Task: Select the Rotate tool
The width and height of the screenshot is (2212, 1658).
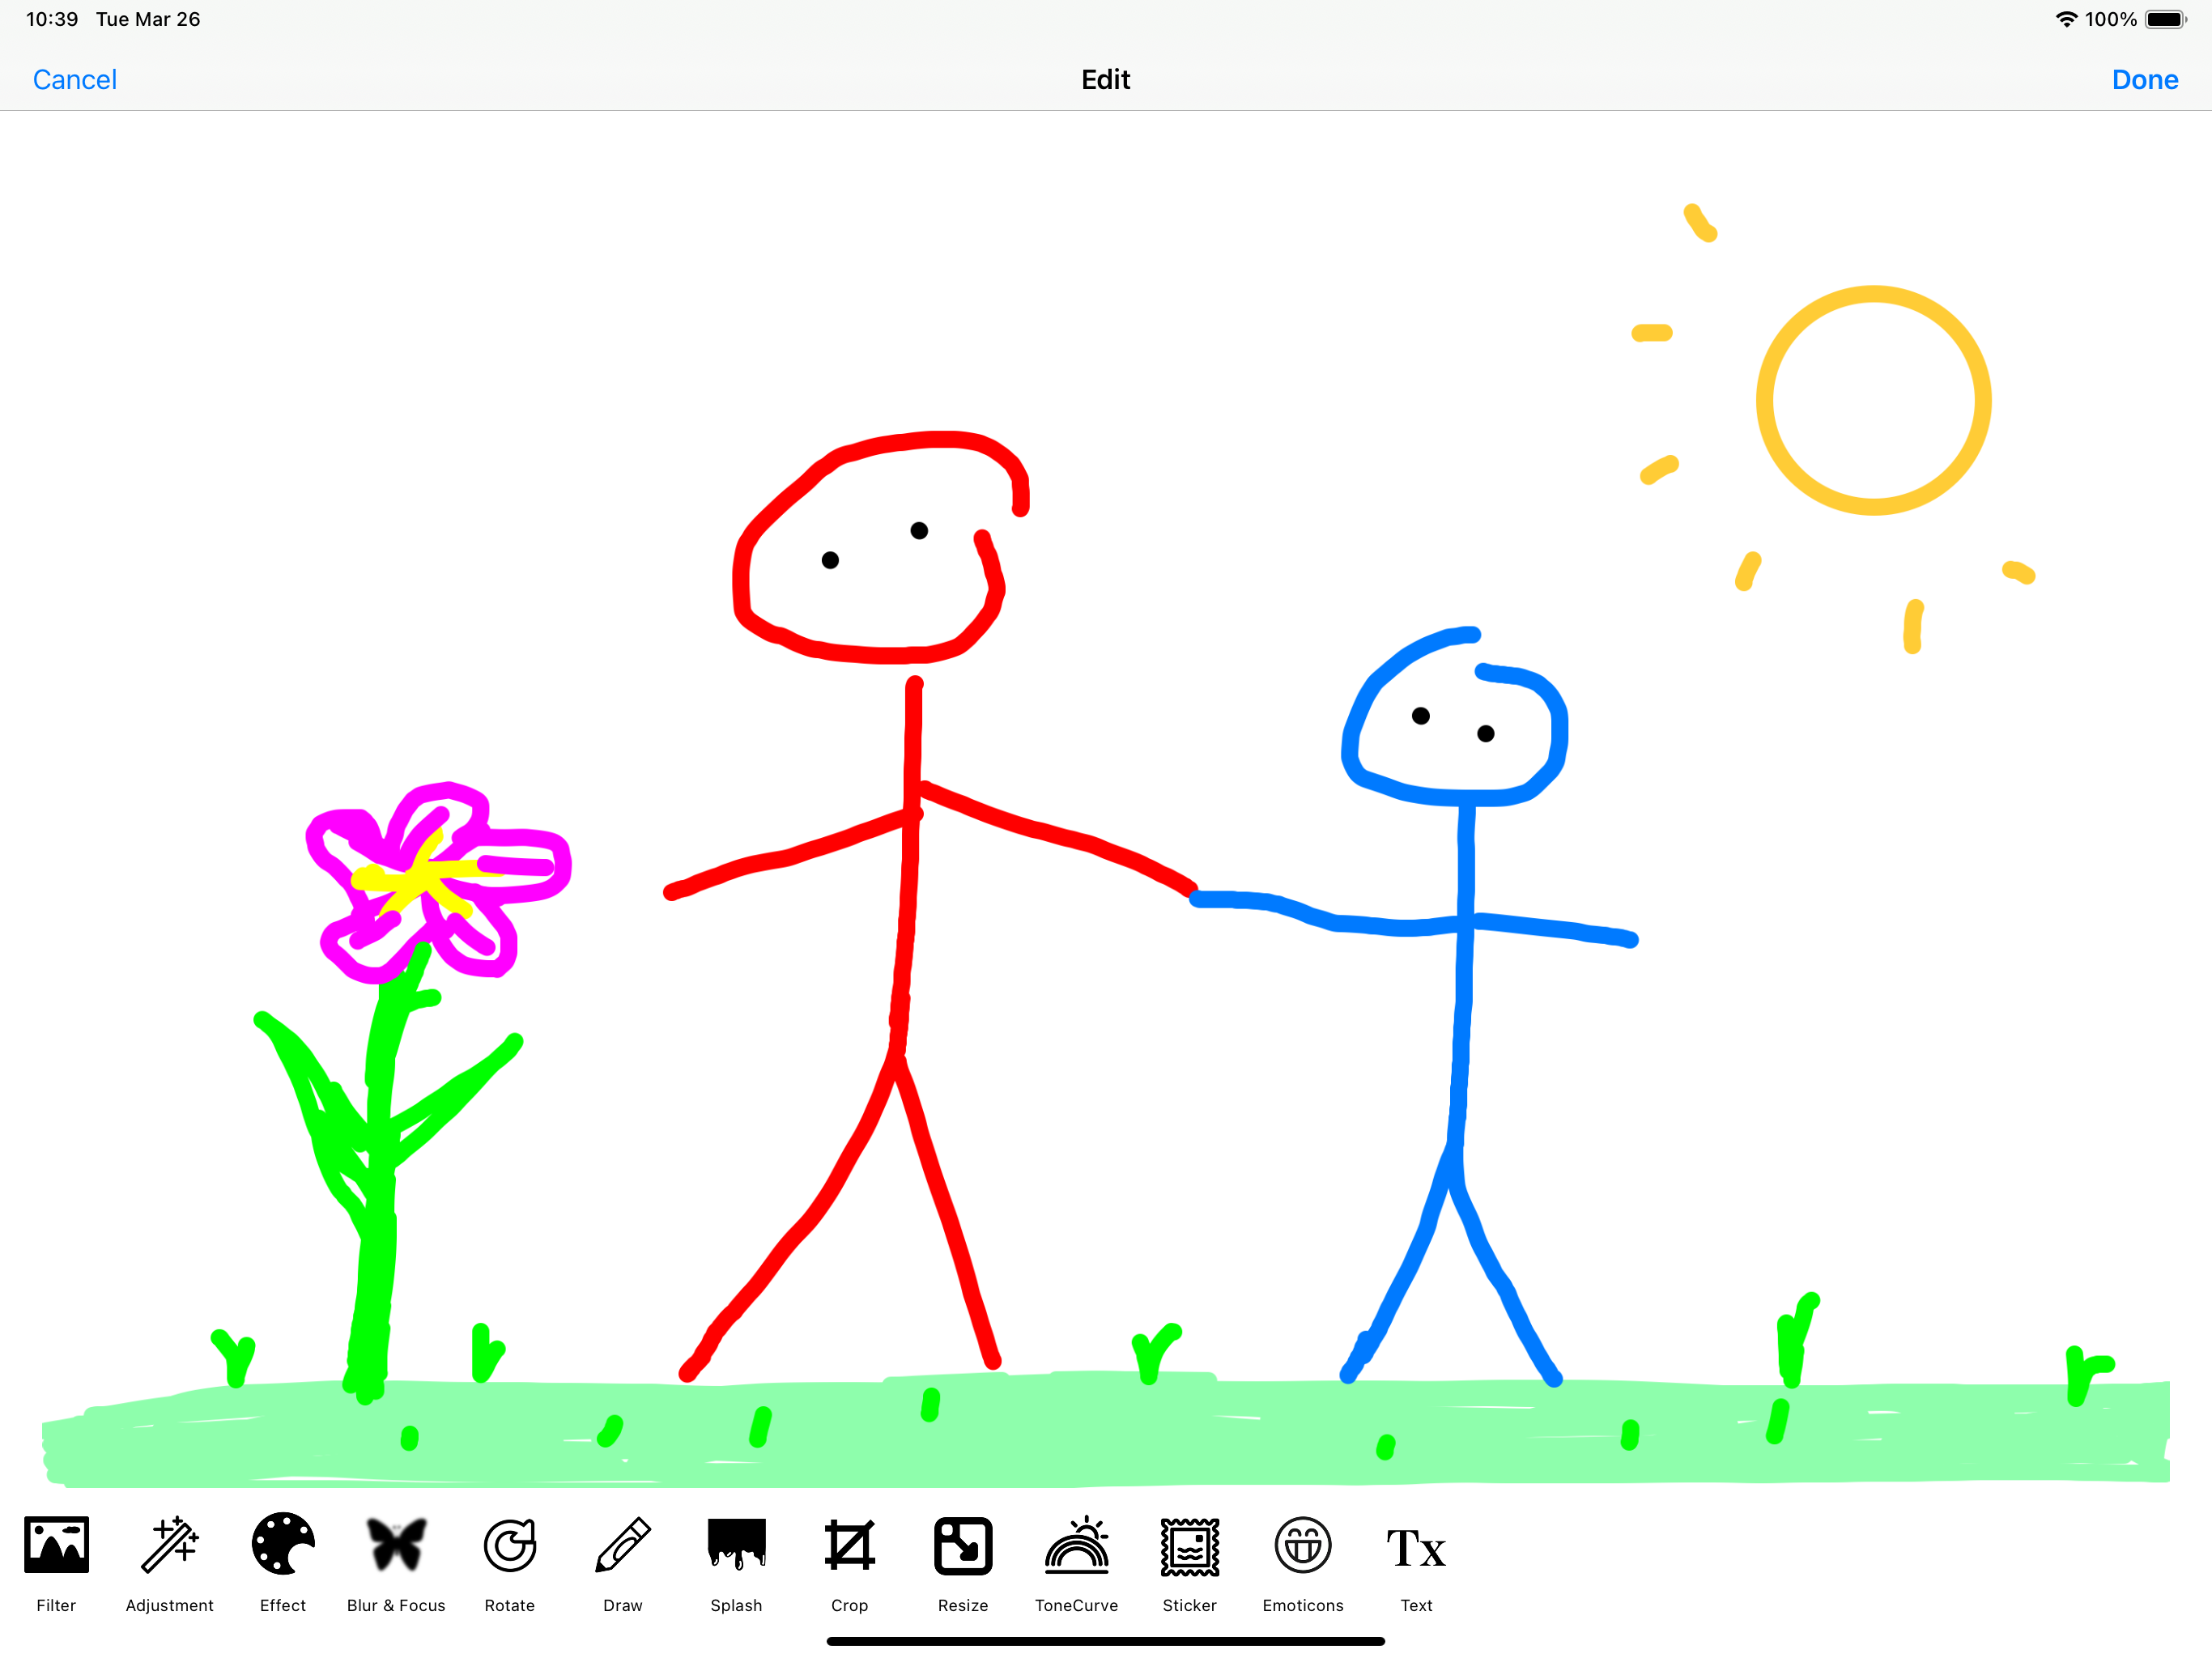Action: (510, 1563)
